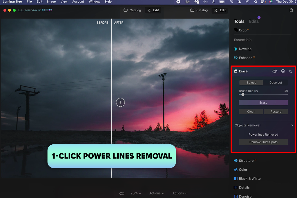Click the before/after divider line
Viewport: 297px width, 198px height.
111,98
